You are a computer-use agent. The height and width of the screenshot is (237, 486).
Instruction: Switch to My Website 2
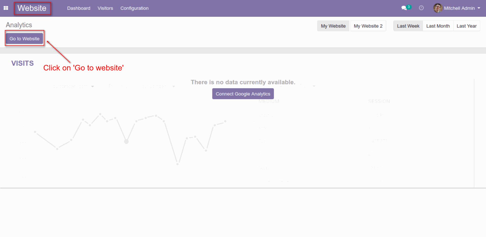tap(368, 26)
